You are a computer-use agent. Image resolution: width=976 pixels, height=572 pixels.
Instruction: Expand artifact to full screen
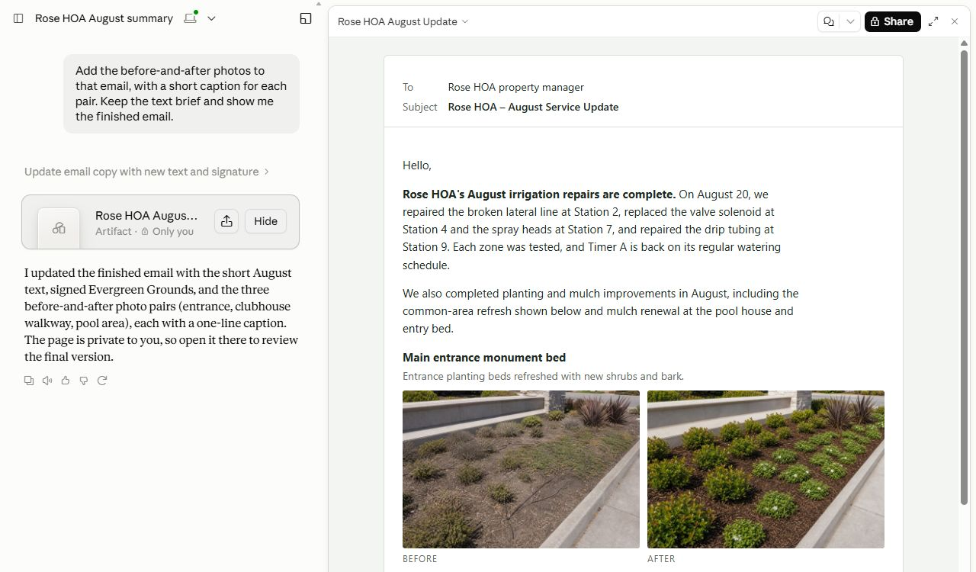933,21
